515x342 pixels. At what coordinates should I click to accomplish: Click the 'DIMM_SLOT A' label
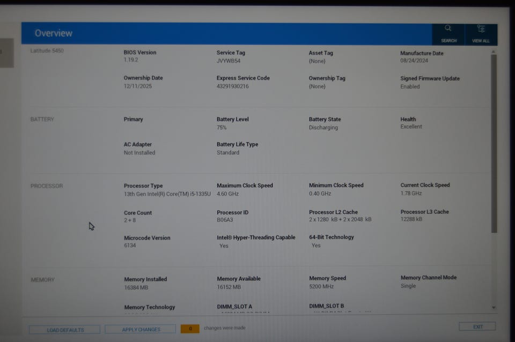234,307
